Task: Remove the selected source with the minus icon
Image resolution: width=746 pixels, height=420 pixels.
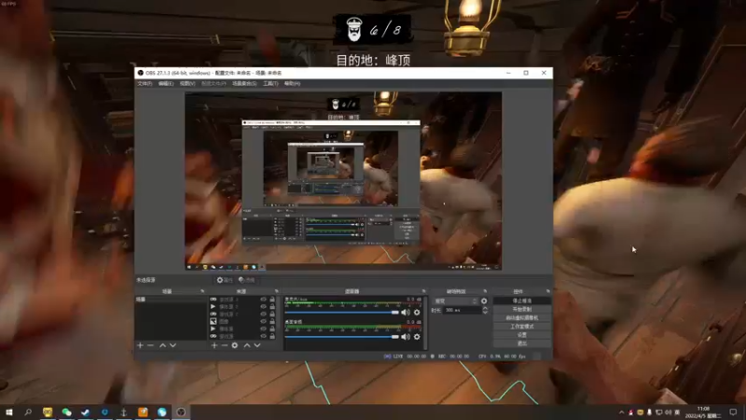Action: pyautogui.click(x=224, y=345)
